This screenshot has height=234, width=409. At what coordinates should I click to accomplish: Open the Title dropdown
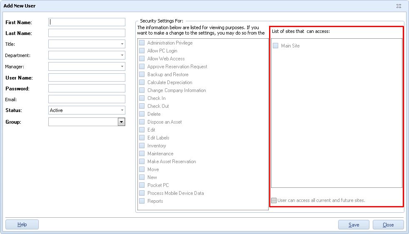click(122, 44)
